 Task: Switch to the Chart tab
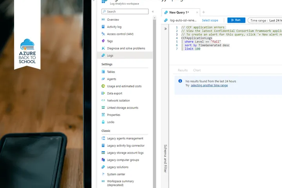(x=197, y=70)
